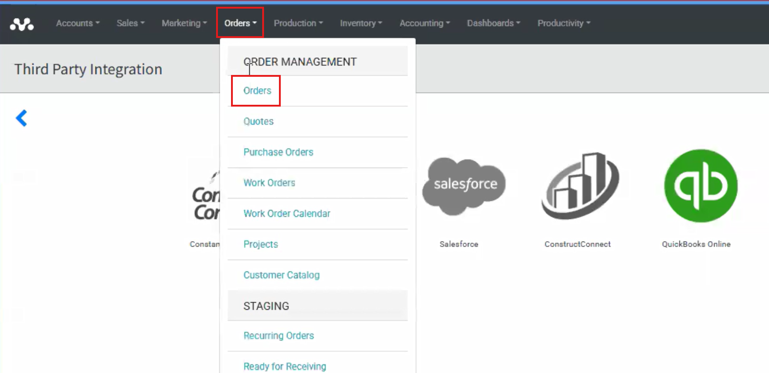Screen dimensions: 769x373
Task: Open the Productivity dropdown menu
Action: 563,23
